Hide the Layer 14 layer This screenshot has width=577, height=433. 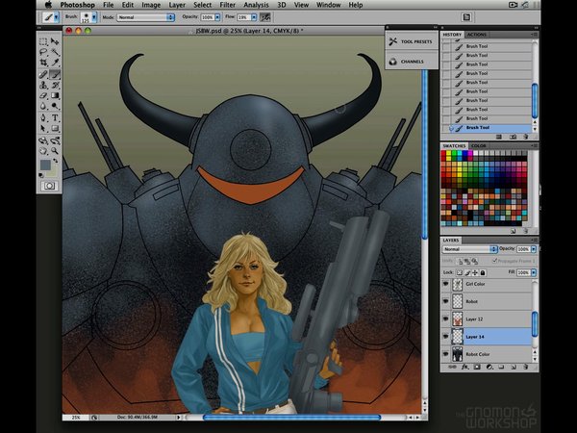(446, 337)
